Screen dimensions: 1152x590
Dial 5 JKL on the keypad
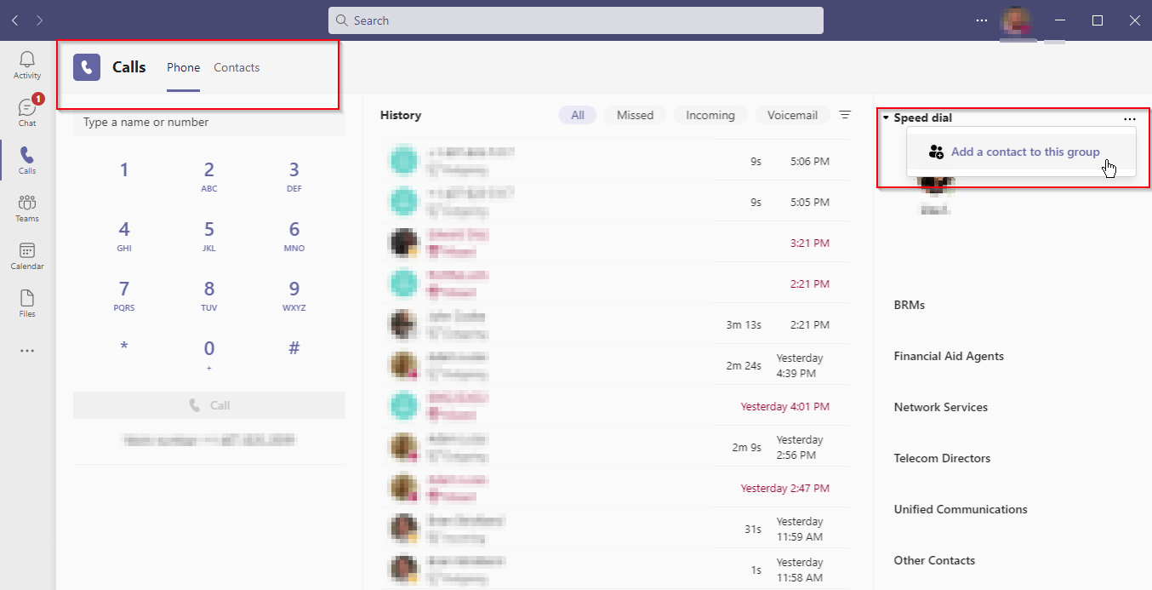click(209, 236)
